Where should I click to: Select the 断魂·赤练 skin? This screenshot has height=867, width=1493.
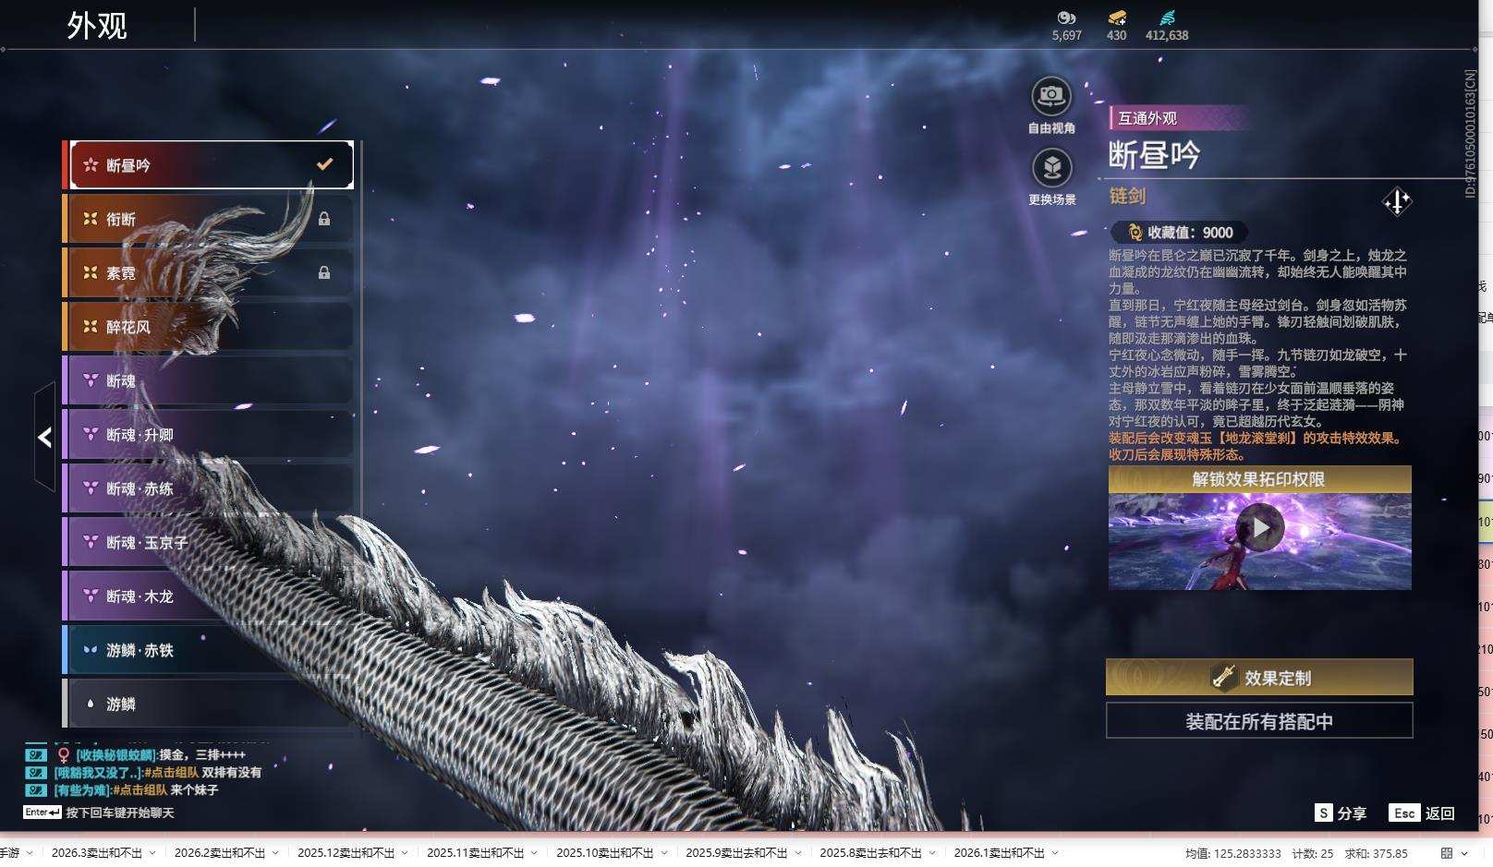click(211, 488)
